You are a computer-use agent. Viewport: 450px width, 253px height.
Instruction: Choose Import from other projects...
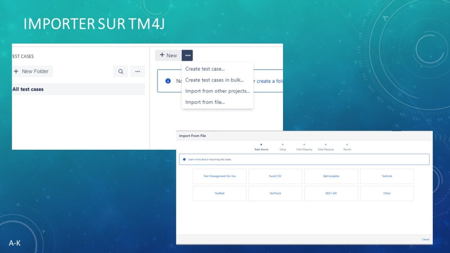click(x=218, y=91)
